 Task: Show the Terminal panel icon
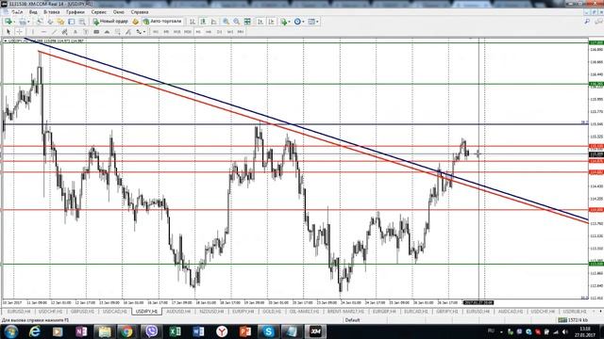coord(72,22)
